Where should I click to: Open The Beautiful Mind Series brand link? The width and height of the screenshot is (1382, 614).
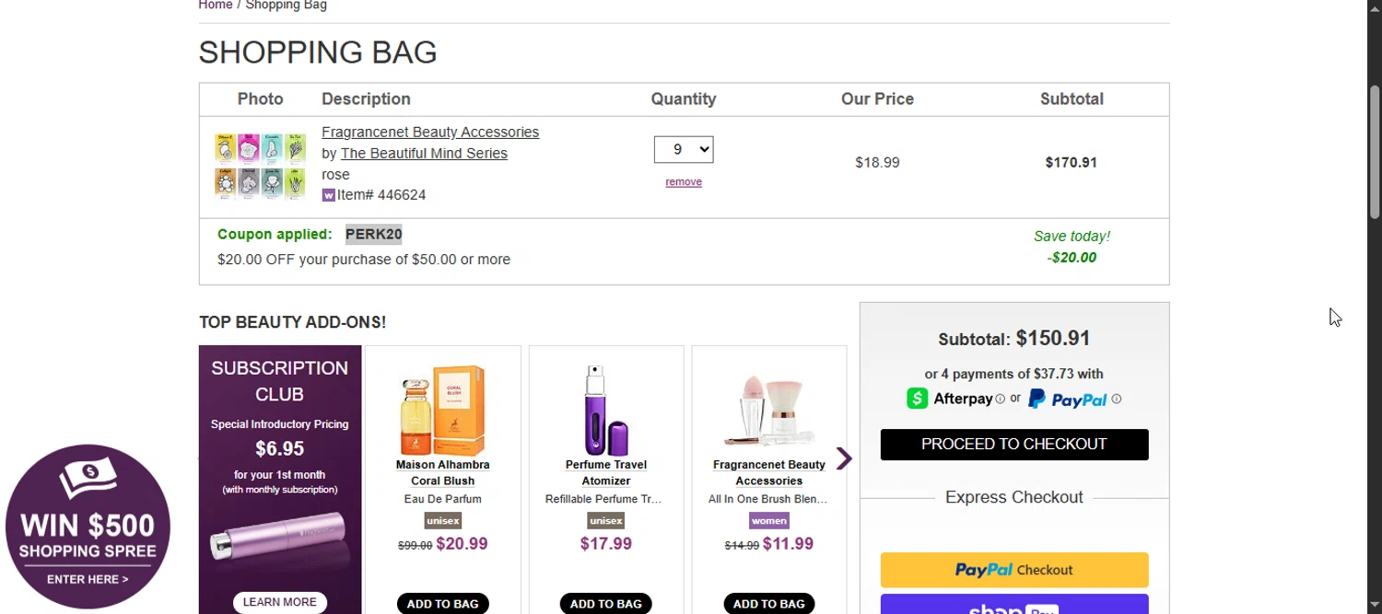424,153
